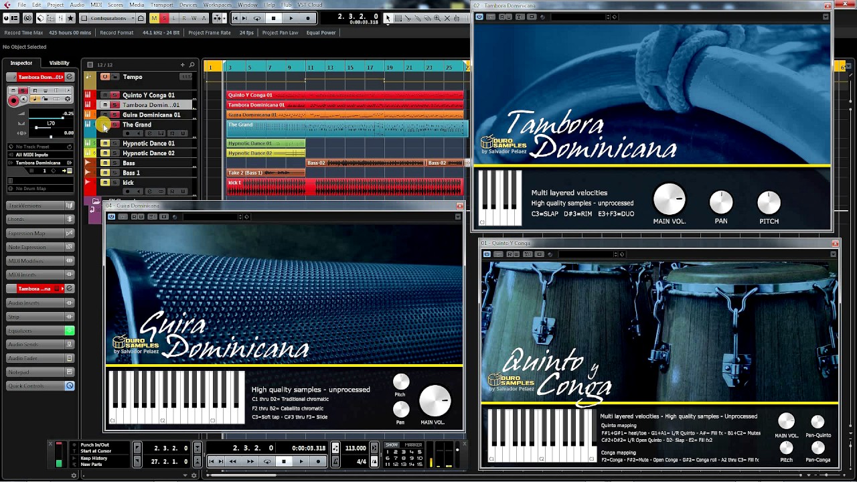Image resolution: width=857 pixels, height=482 pixels.
Task: Expand the Quick Controls inspector section
Action: click(x=40, y=386)
